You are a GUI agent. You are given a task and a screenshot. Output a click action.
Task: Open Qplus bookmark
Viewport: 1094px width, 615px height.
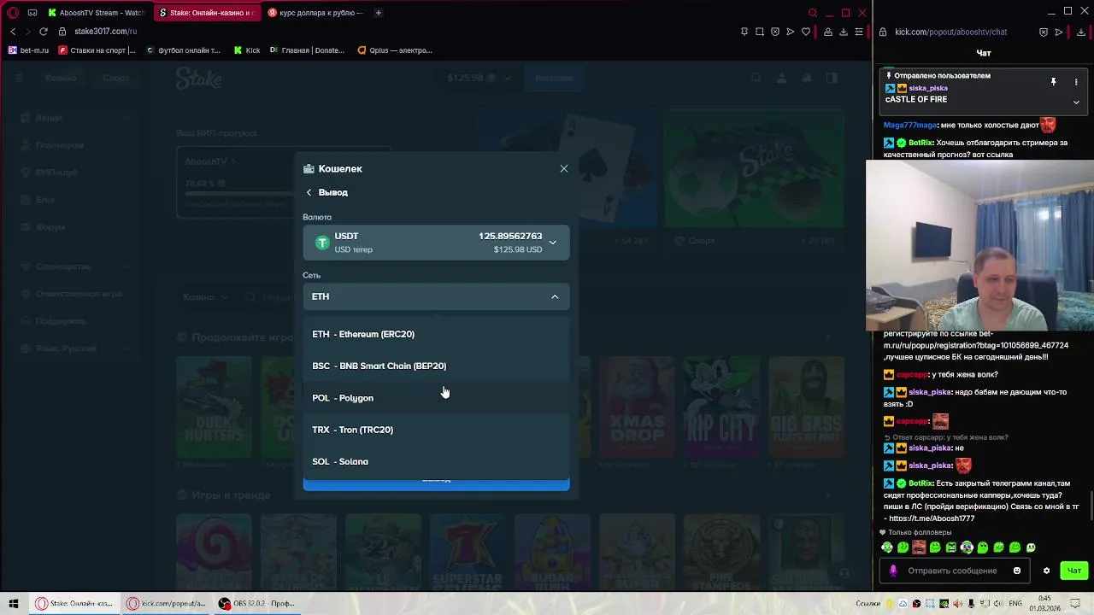(x=395, y=50)
